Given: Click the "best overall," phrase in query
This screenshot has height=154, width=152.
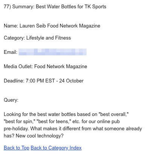Looking at the screenshot, I should click(x=114, y=114).
